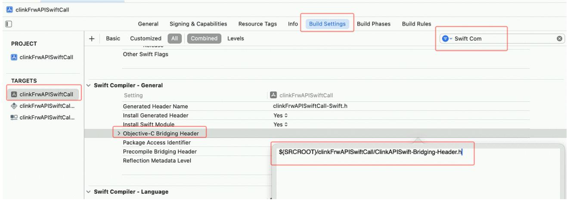Switch to the Signing & Capabilities tab
This screenshot has height=200, width=567.
pyautogui.click(x=198, y=24)
